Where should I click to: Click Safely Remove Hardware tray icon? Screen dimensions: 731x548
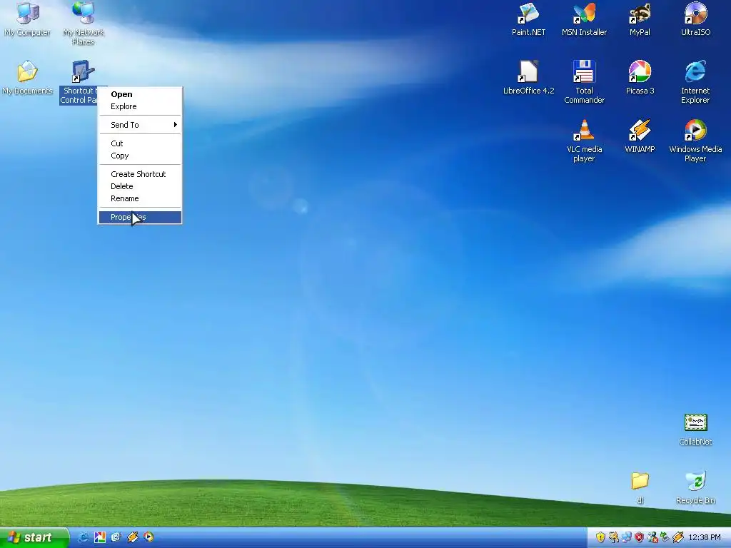pos(665,537)
